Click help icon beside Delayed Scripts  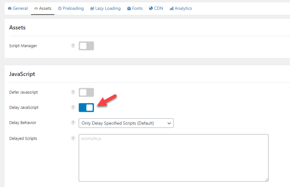[x=73, y=139]
